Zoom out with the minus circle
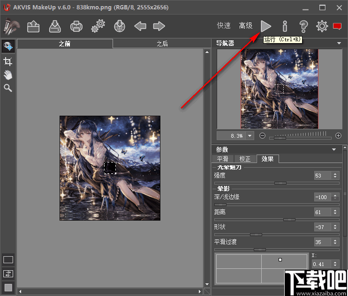 pyautogui.click(x=262, y=136)
